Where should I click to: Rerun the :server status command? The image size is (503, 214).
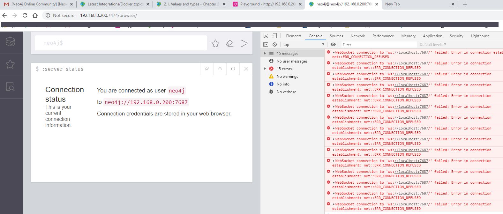click(x=233, y=69)
